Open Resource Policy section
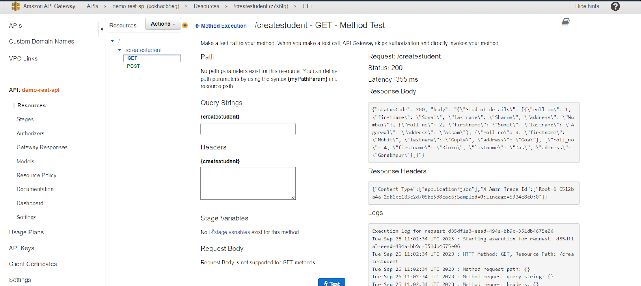The height and width of the screenshot is (286, 641). click(x=36, y=175)
